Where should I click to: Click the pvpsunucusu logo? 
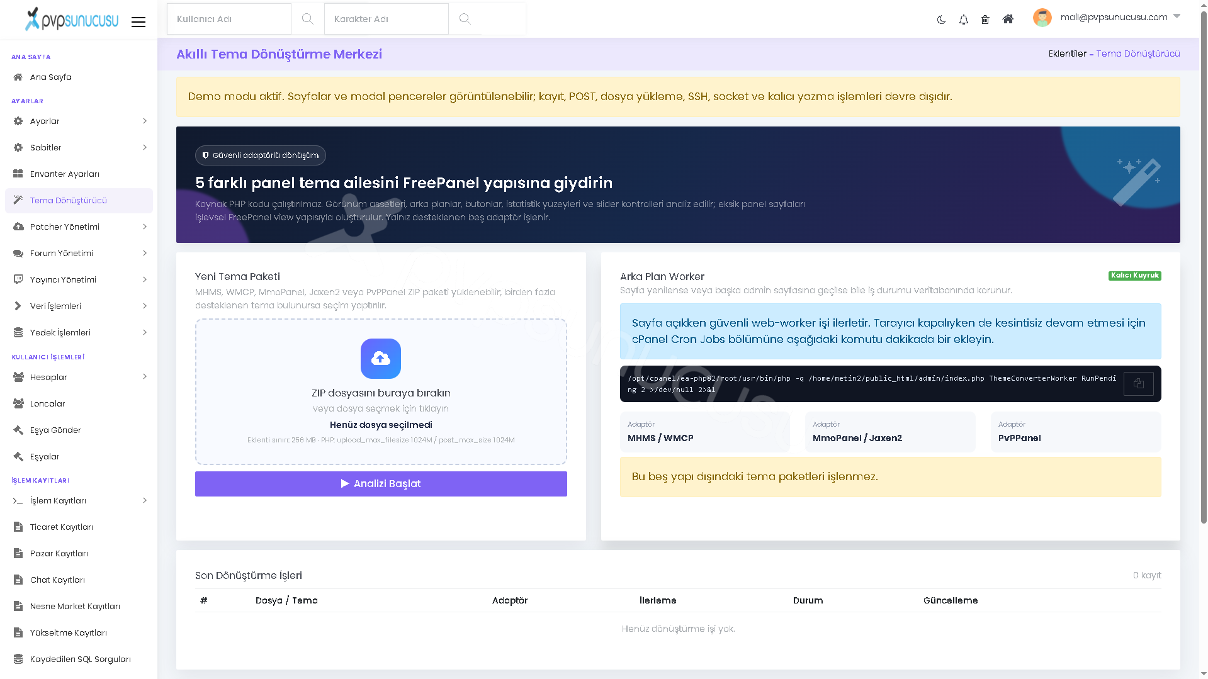click(x=71, y=20)
